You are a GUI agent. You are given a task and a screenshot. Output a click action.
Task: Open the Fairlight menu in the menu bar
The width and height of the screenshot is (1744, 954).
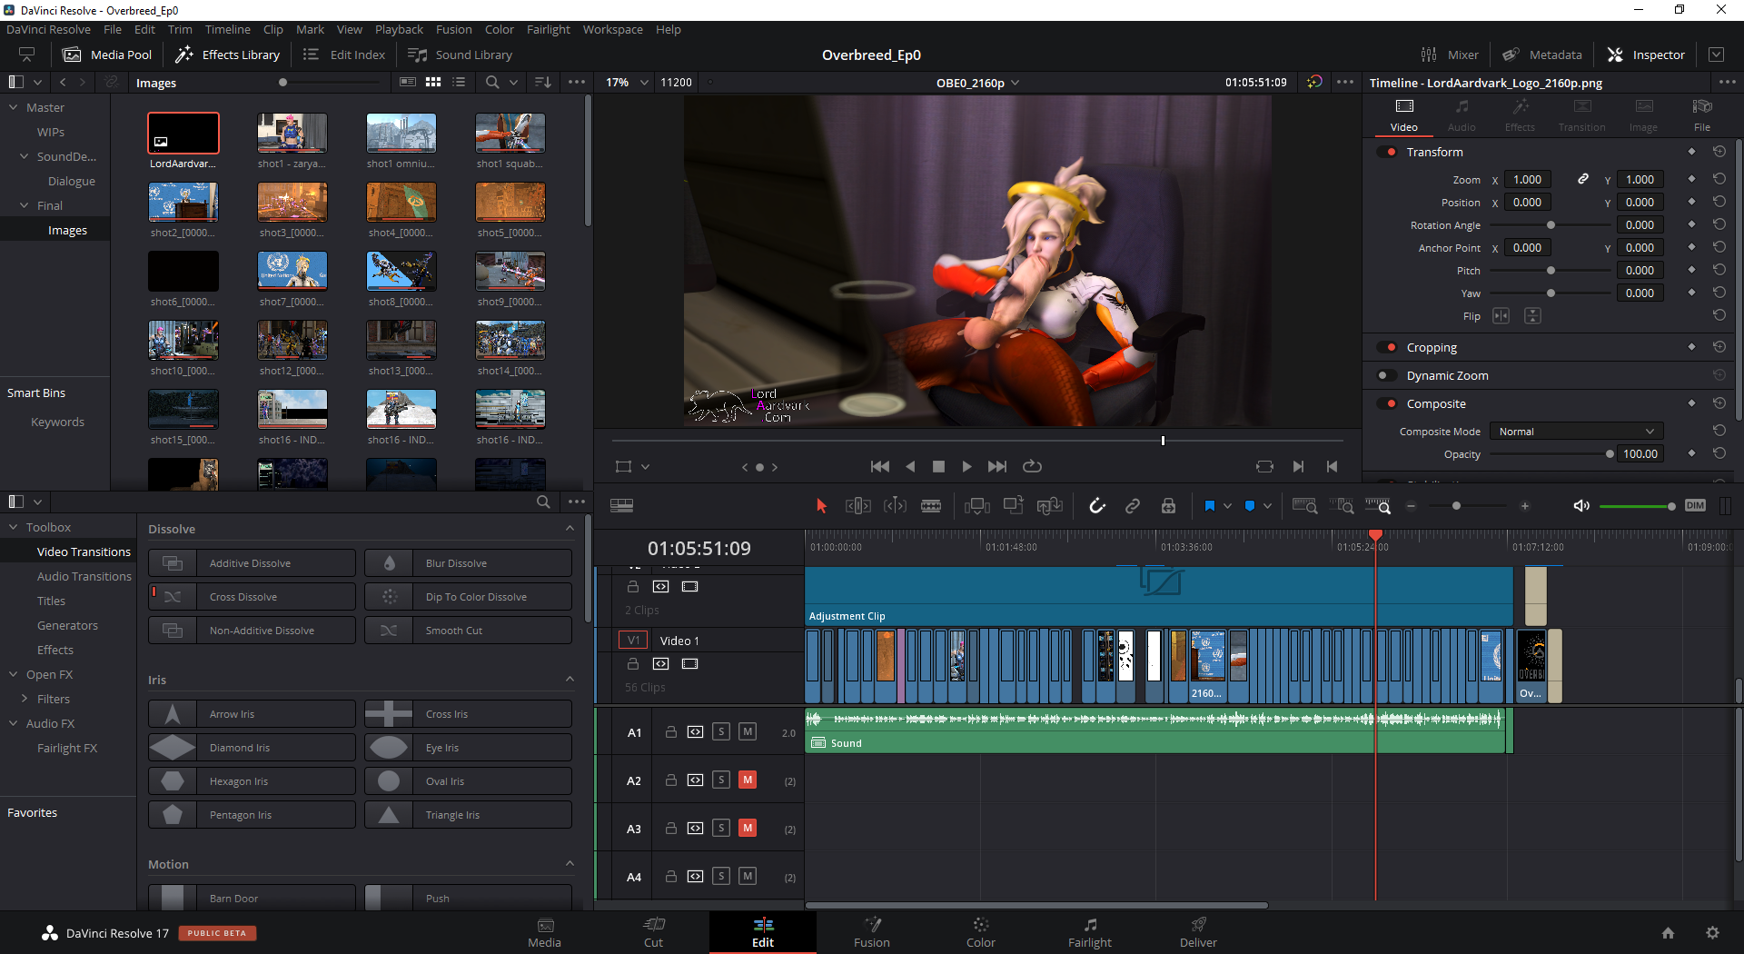(549, 29)
